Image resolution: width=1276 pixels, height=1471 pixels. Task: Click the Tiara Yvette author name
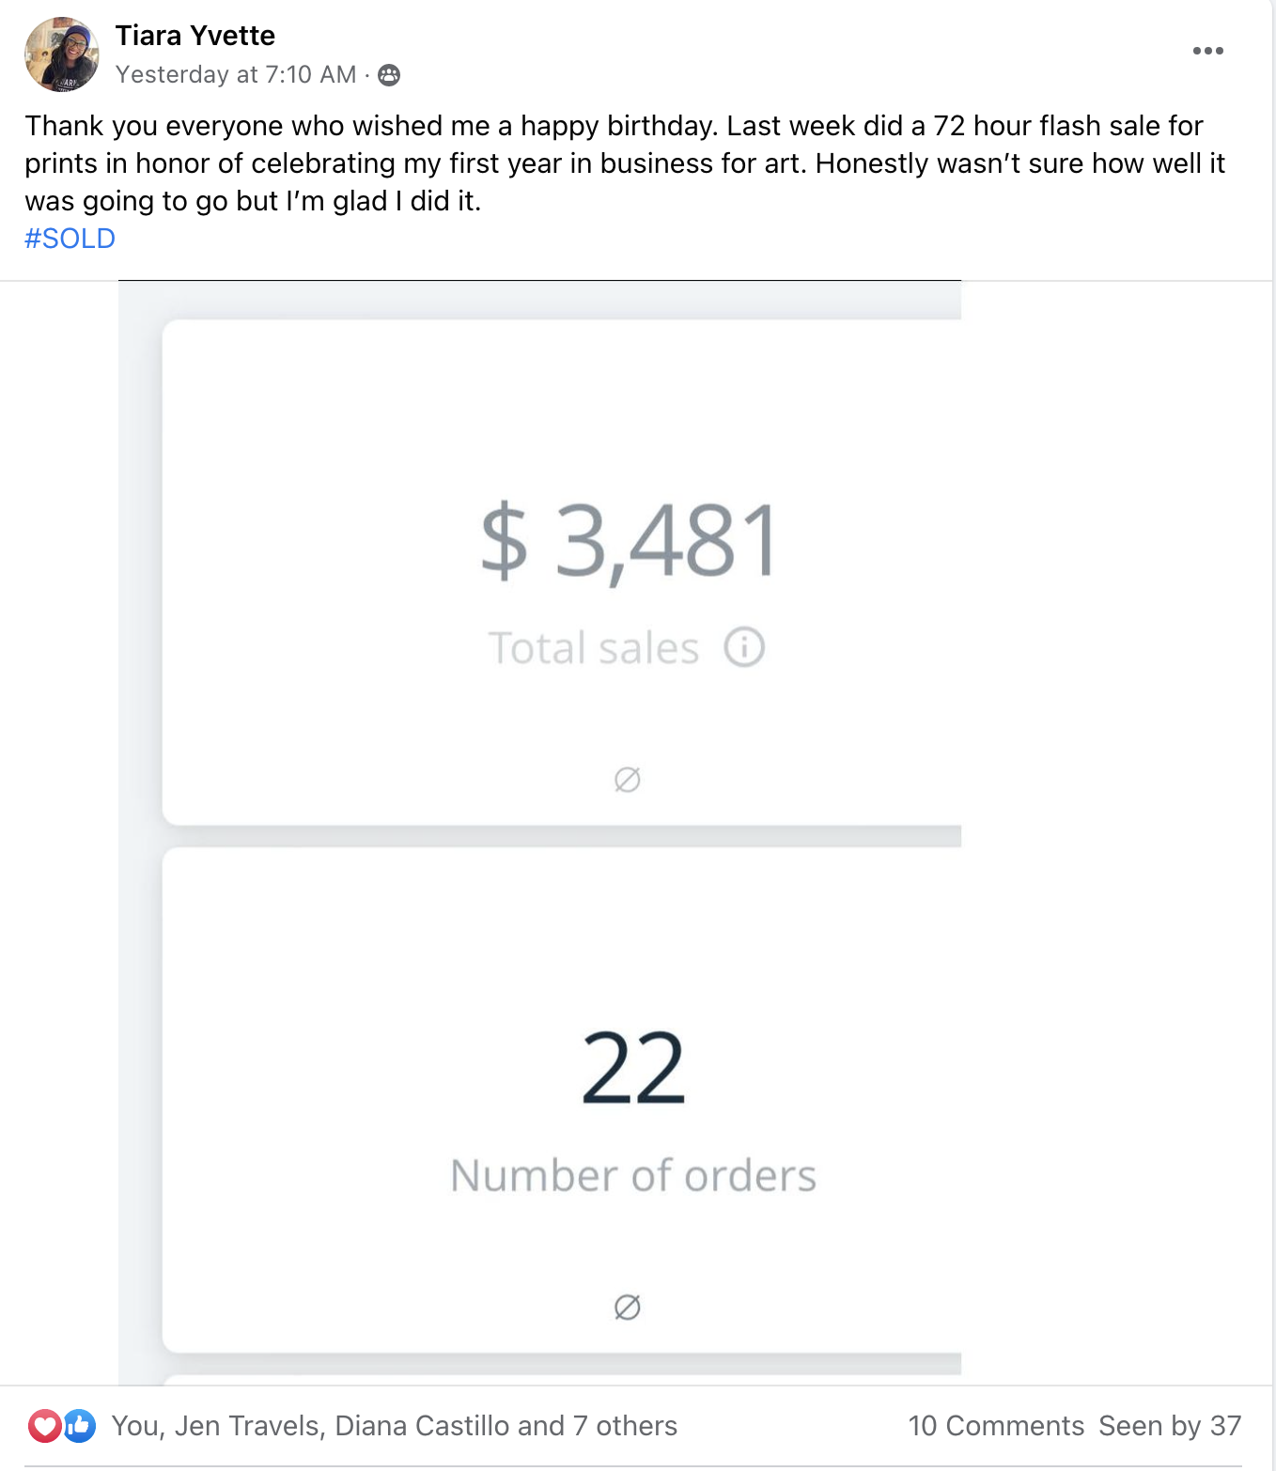pyautogui.click(x=195, y=36)
